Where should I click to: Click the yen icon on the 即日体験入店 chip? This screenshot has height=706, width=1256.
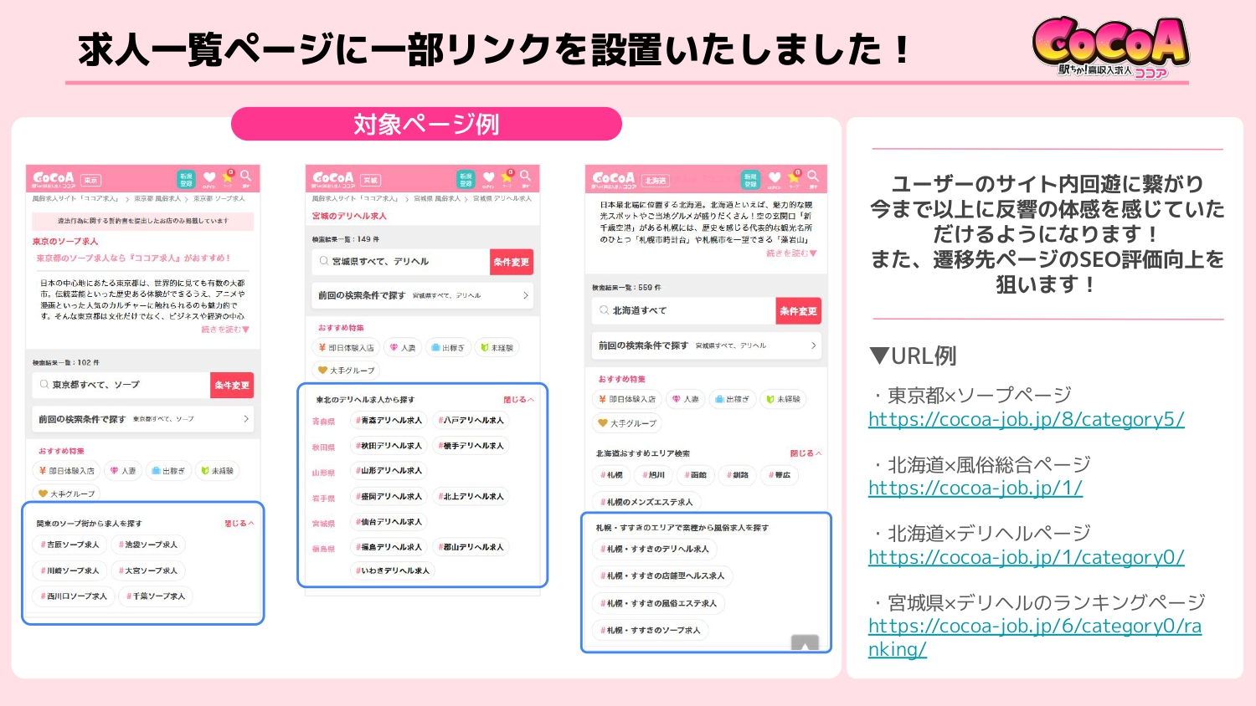(x=43, y=471)
